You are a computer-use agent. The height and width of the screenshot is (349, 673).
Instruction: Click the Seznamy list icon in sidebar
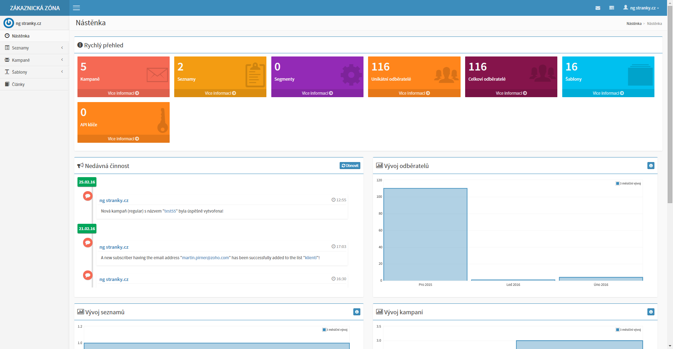coord(7,48)
